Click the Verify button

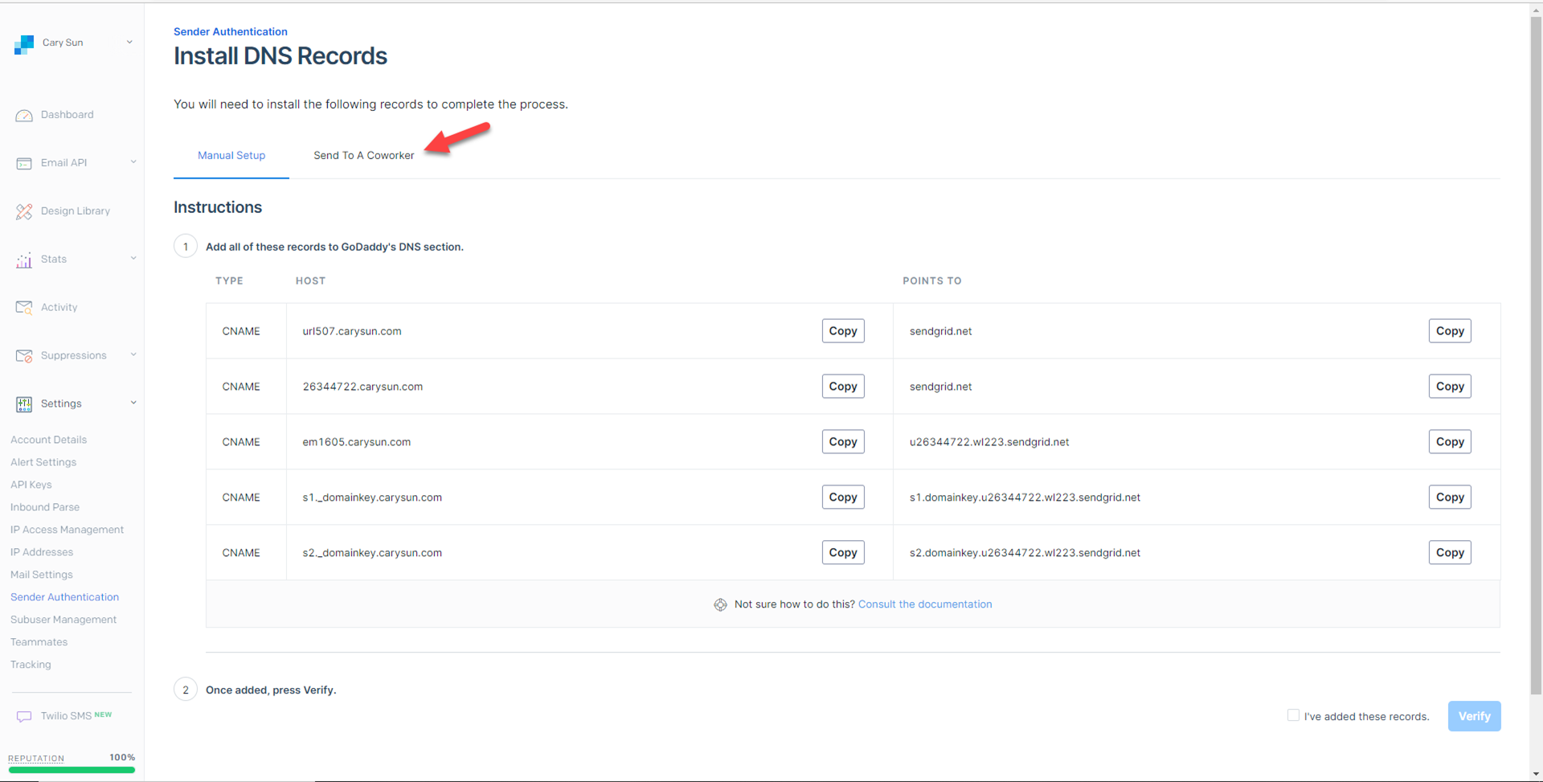[1474, 716]
